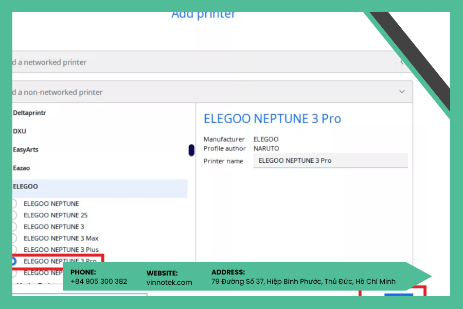Grab the manufacturer list scrollbar thumb
The image size is (463, 309).
[x=191, y=150]
